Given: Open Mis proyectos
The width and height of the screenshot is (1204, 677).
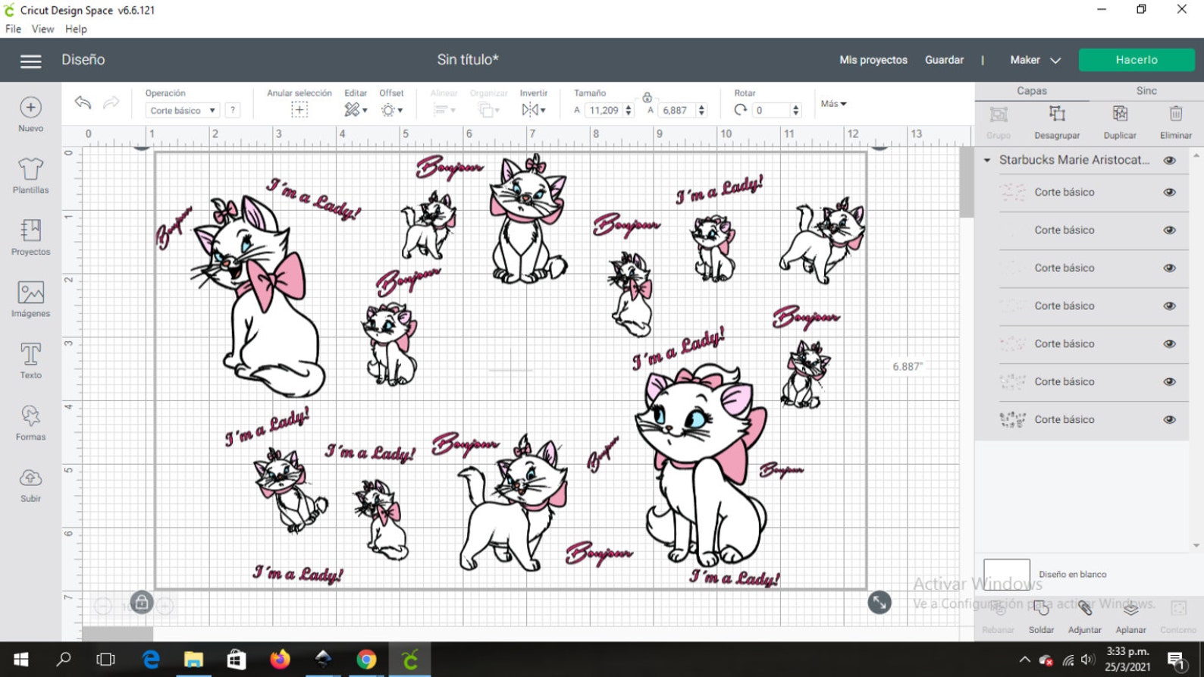Looking at the screenshot, I should [x=873, y=60].
